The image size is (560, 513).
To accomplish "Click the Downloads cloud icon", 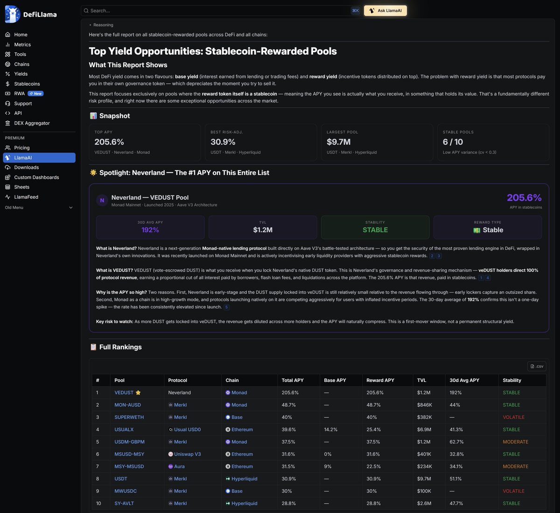I will [x=7, y=167].
